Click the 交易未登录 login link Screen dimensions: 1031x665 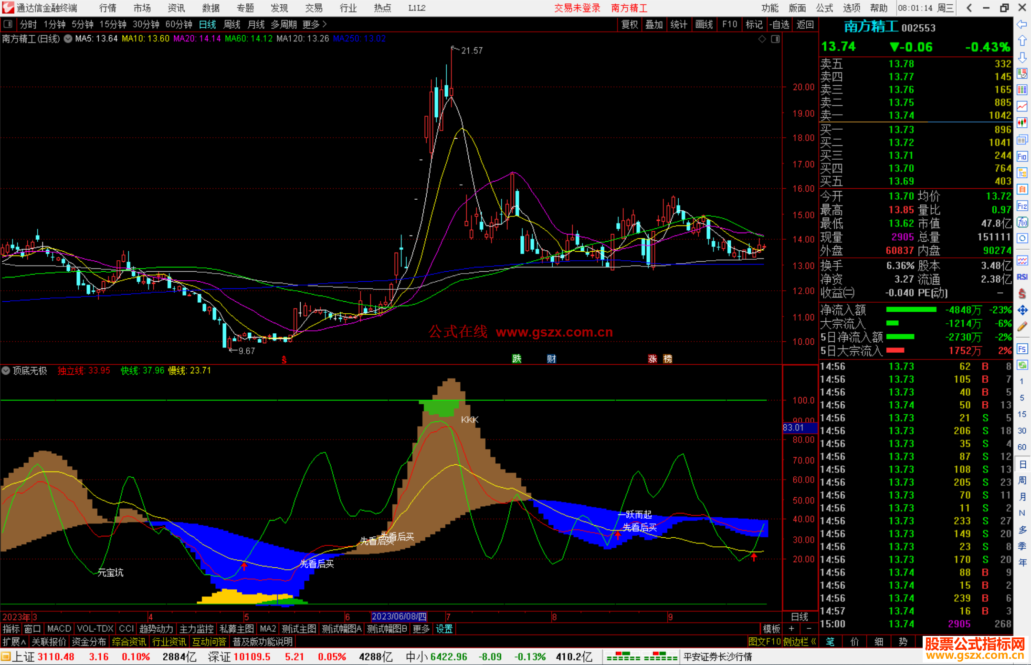click(577, 8)
